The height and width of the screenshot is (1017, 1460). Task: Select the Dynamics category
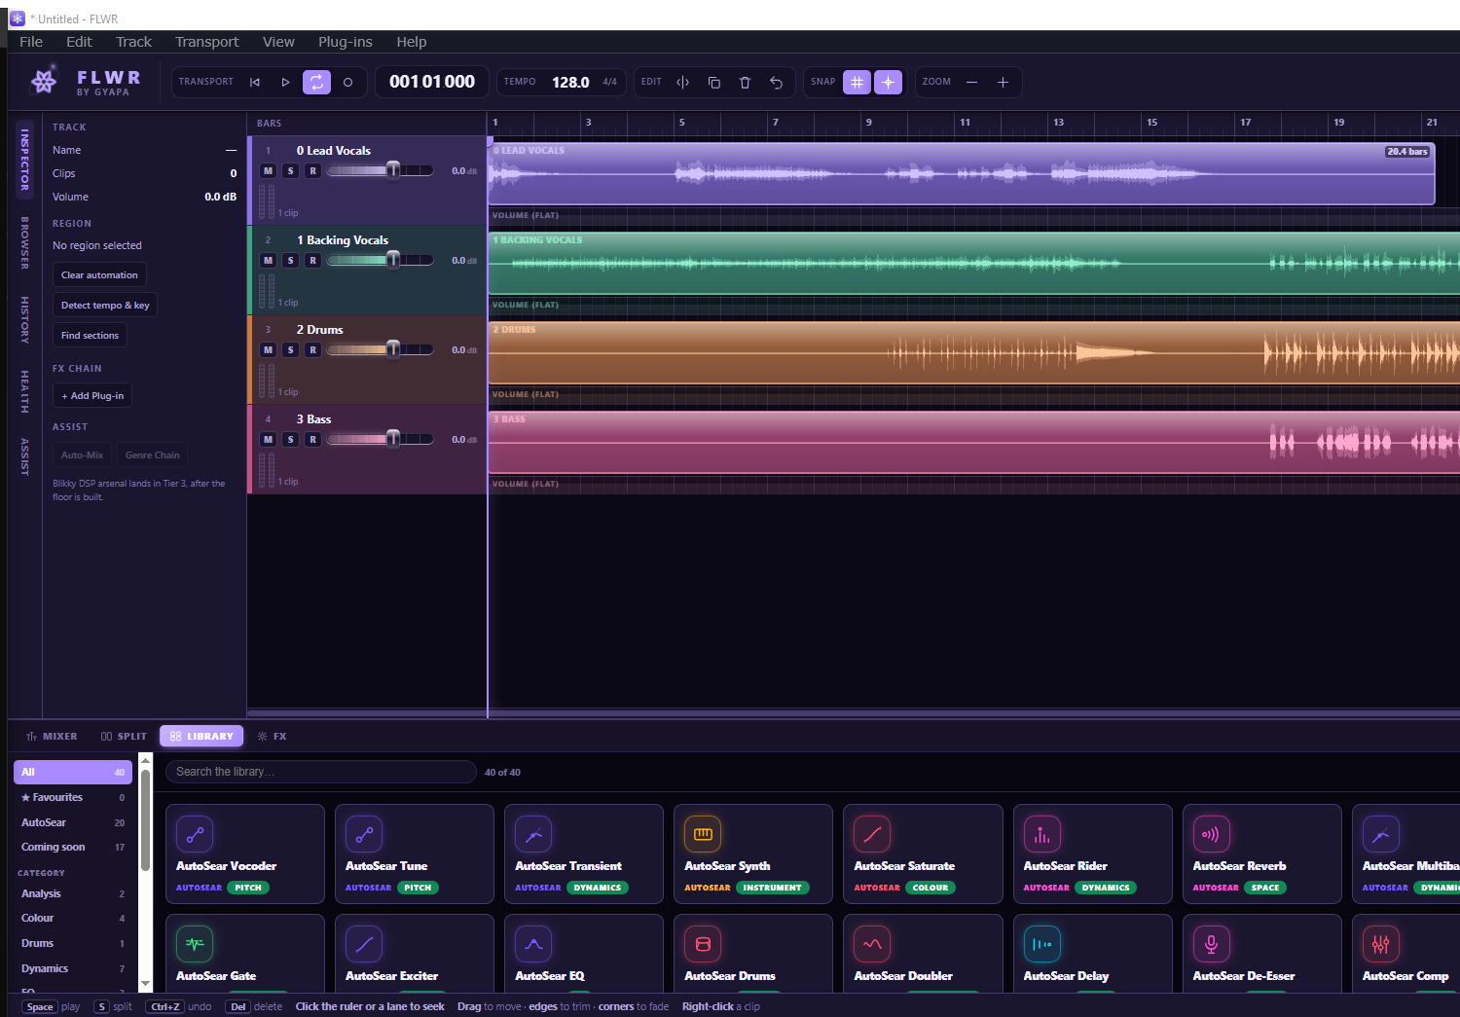pos(73,969)
